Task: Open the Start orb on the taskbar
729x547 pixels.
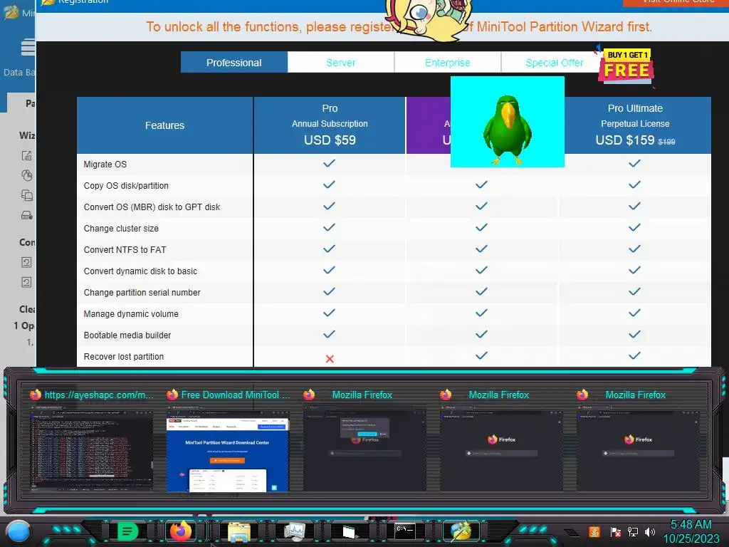Action: (x=18, y=531)
